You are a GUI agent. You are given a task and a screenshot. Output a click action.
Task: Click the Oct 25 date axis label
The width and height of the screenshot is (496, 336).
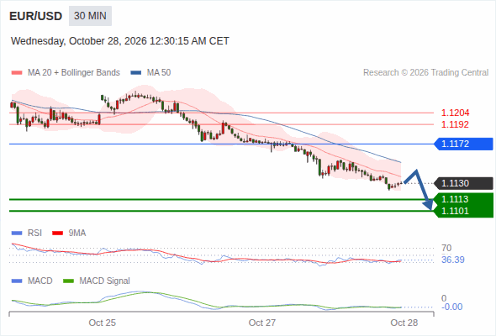[x=103, y=323]
